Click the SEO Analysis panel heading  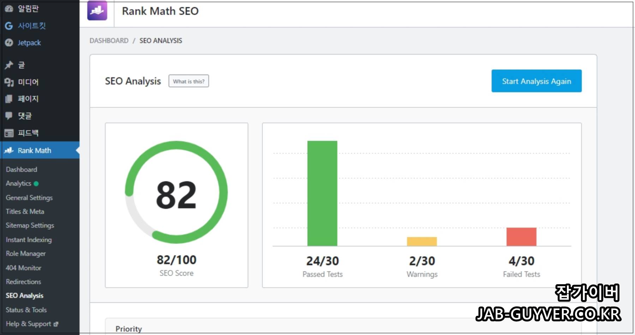(133, 81)
